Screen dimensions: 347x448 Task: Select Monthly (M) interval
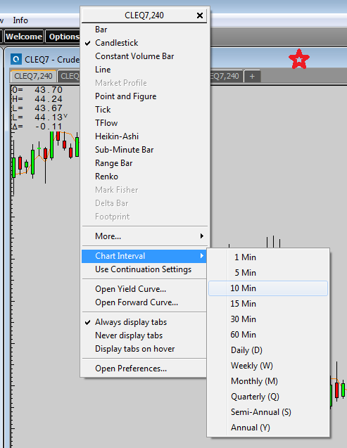click(x=268, y=381)
